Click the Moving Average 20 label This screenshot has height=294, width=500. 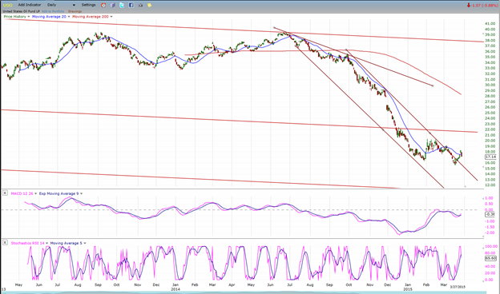(49, 17)
